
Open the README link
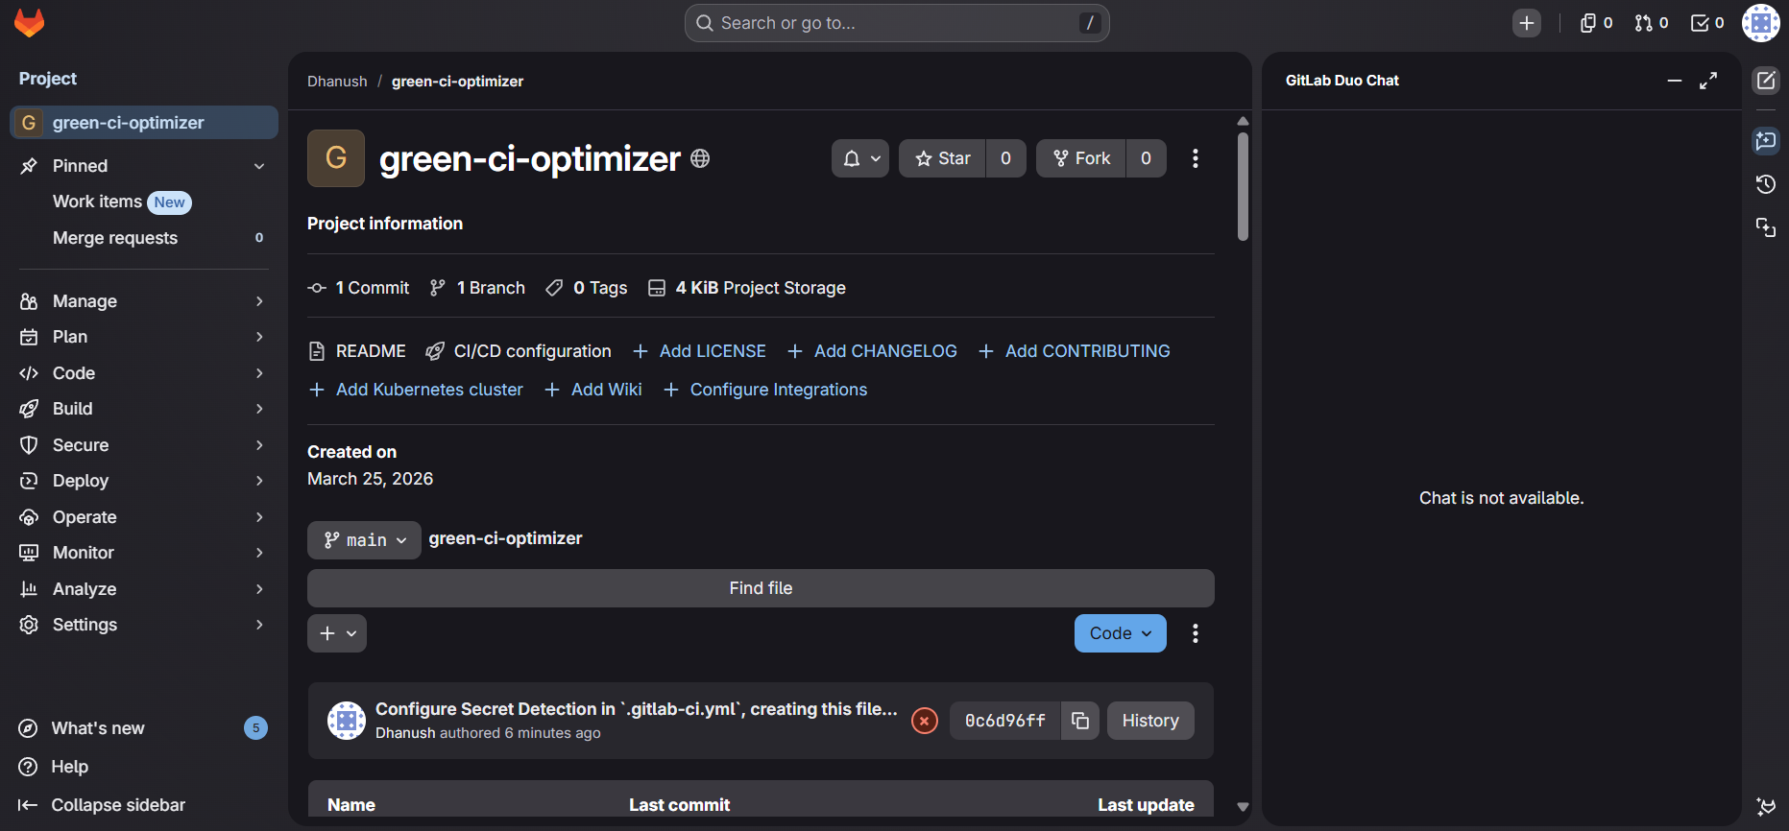(357, 351)
